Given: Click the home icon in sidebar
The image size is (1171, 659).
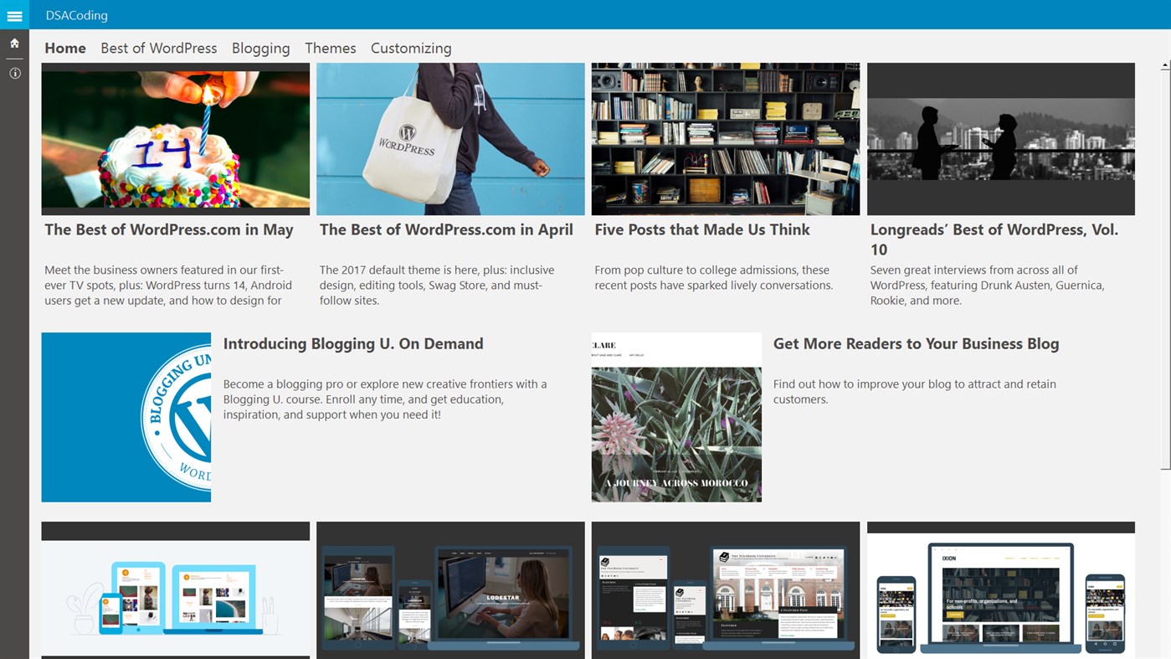Looking at the screenshot, I should [x=14, y=43].
